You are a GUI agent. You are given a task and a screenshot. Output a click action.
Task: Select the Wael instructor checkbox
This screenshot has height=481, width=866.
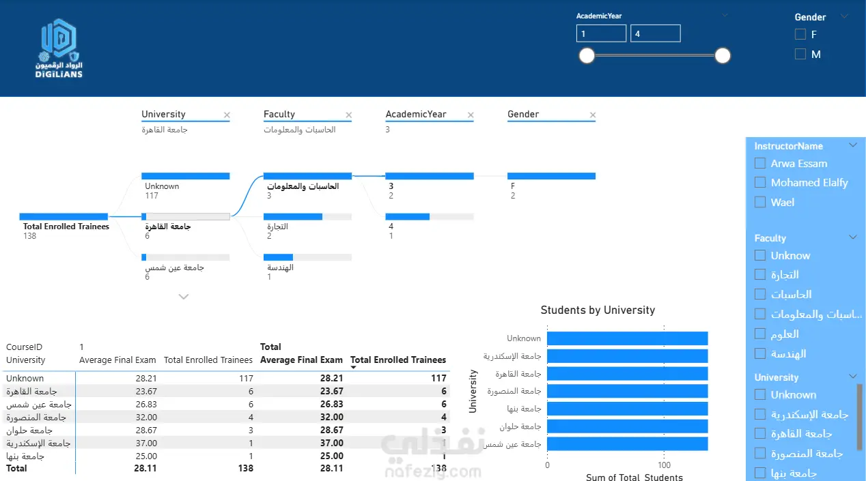tap(759, 202)
